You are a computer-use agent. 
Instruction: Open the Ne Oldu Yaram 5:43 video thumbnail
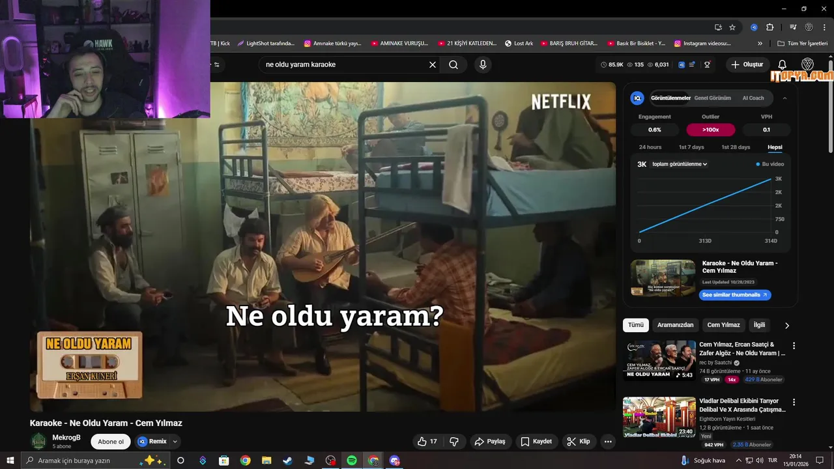coord(659,360)
